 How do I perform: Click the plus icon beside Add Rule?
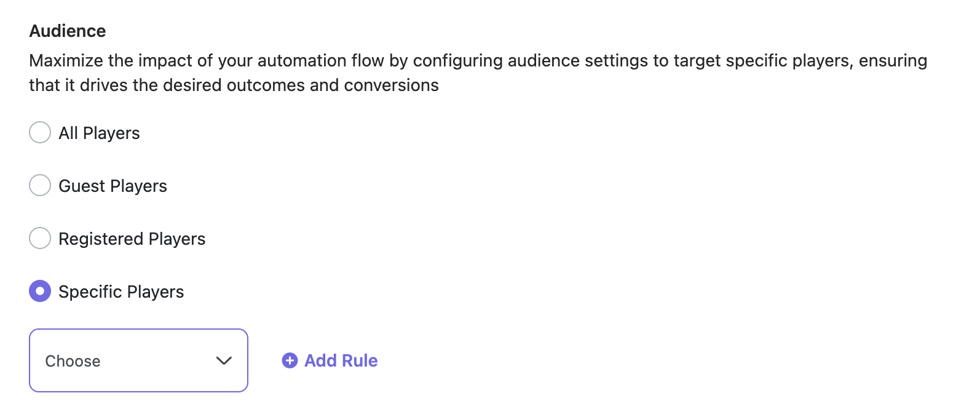tap(290, 360)
